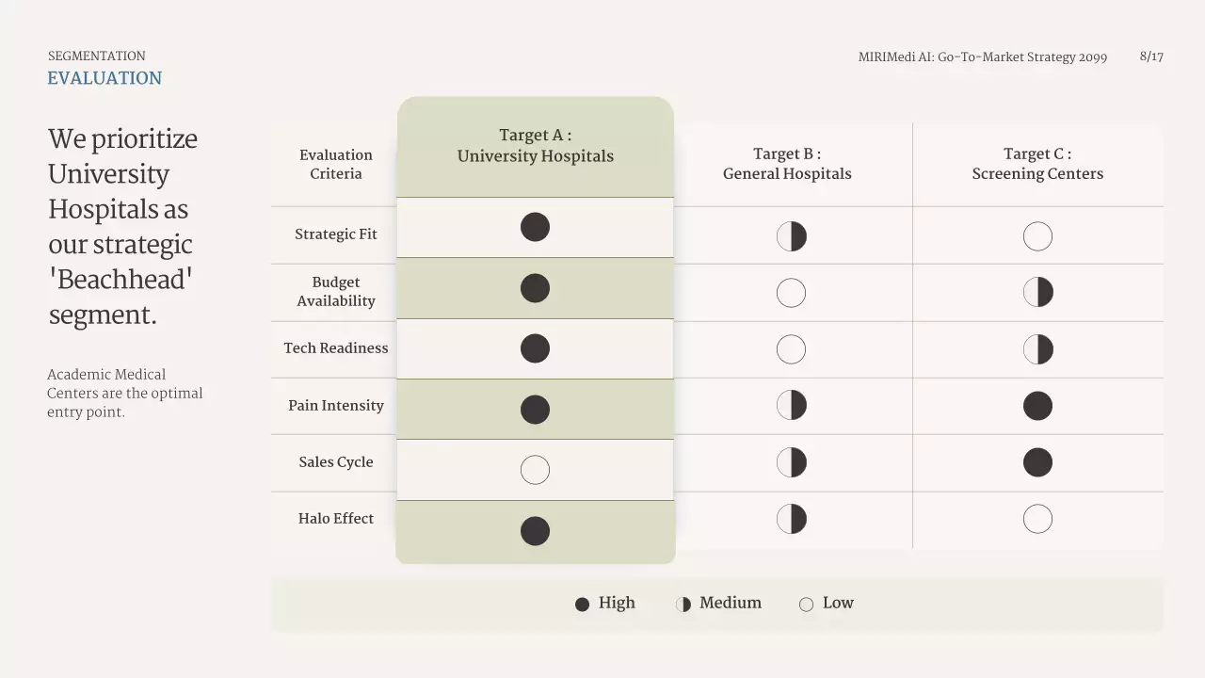The width and height of the screenshot is (1205, 678).
Task: Click the half-filled Strategic Fit circle for General Hospitals
Action: [x=791, y=236]
